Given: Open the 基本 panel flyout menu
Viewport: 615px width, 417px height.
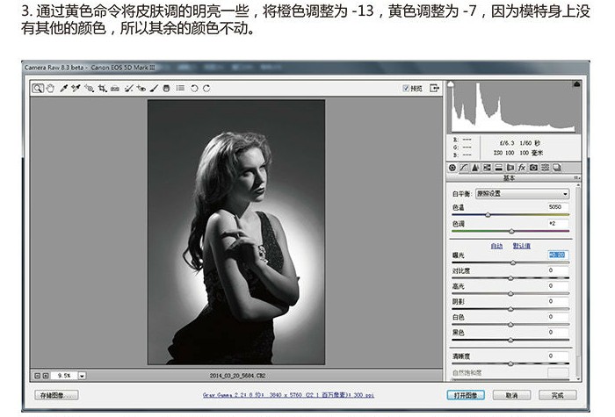Looking at the screenshot, I should [576, 178].
